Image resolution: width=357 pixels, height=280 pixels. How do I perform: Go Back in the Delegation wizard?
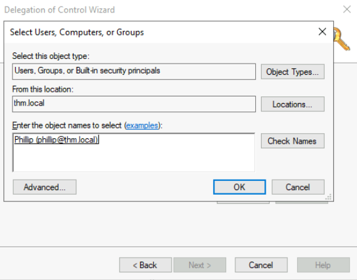coord(145,265)
